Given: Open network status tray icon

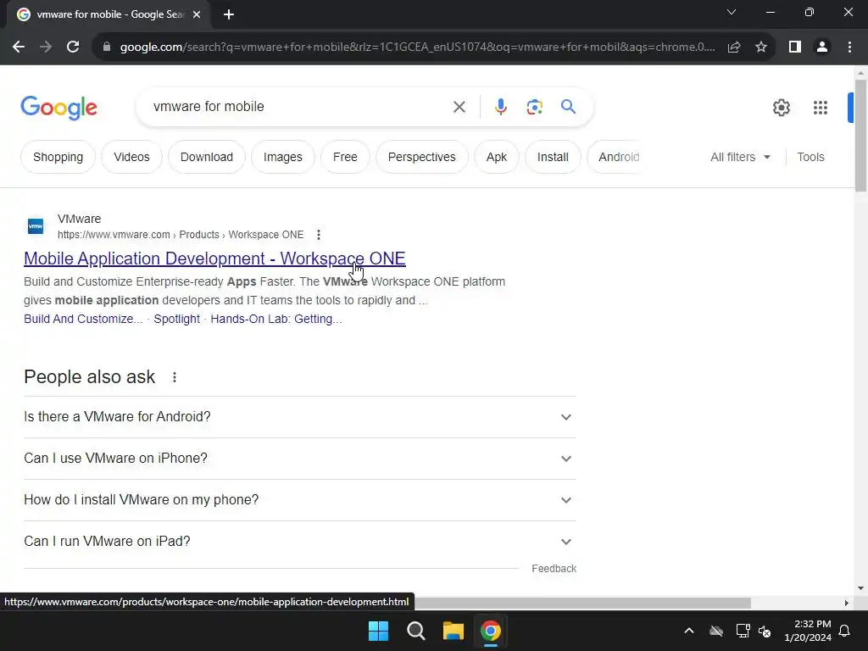Looking at the screenshot, I should [743, 631].
